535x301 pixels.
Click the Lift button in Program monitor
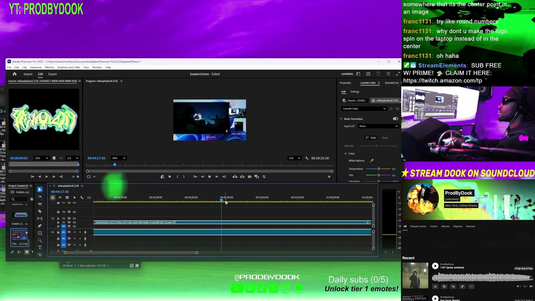click(x=235, y=176)
